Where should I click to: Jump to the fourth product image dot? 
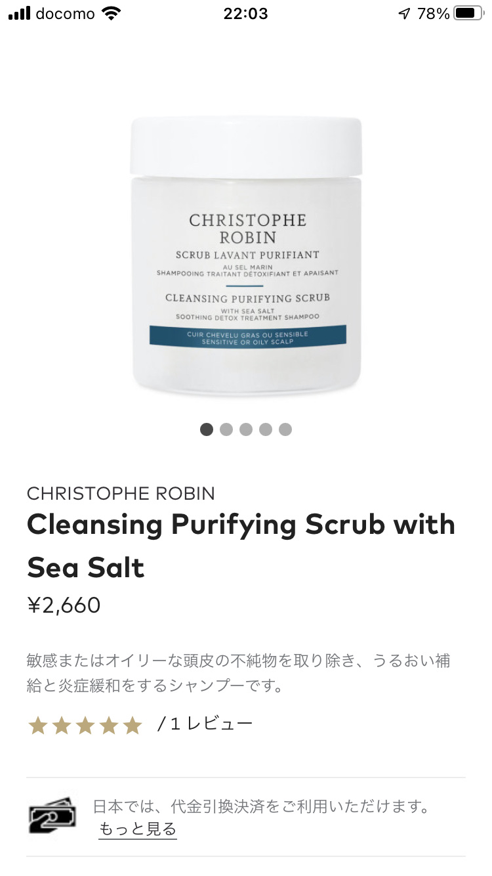coord(266,429)
